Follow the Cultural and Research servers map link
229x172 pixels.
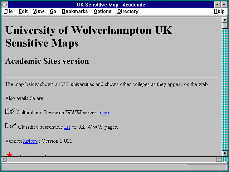pyautogui.click(x=104, y=113)
